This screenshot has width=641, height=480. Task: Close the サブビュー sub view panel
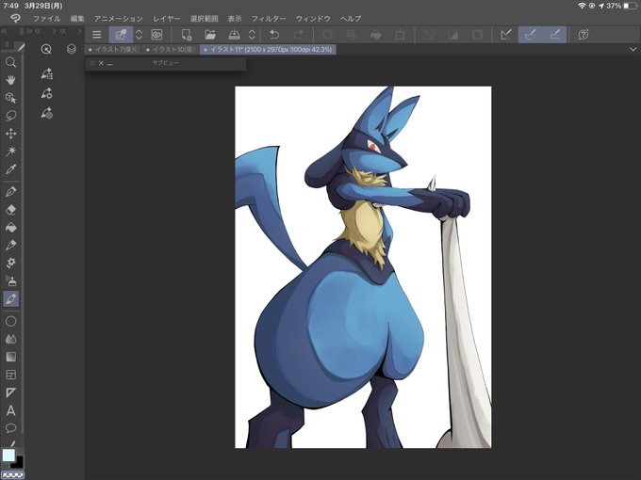pos(101,63)
